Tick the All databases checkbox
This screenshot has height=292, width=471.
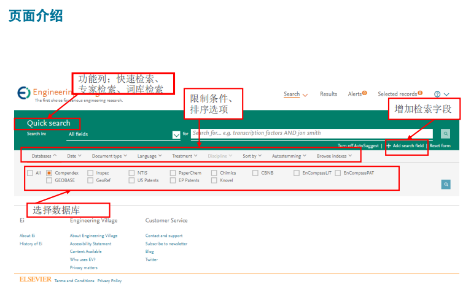(30, 173)
